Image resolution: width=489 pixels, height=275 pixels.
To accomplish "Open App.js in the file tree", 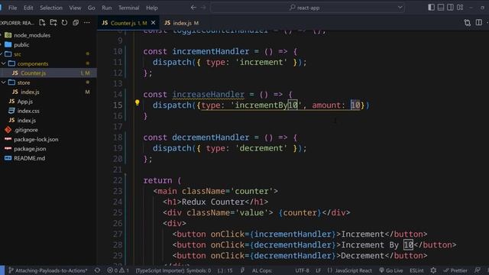I will click(24, 102).
